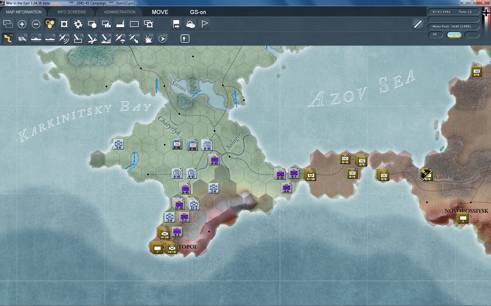Image resolution: width=491 pixels, height=306 pixels.
Task: Click the GS-on status label
Action: coord(198,12)
